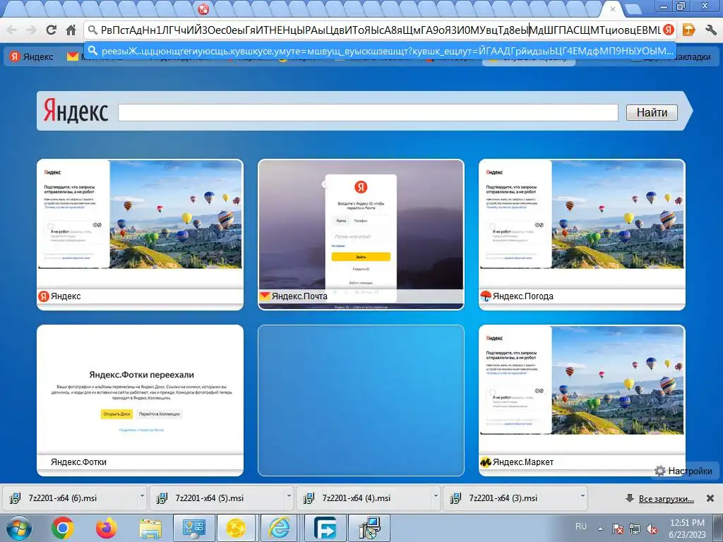Viewport: 723px width, 542px height.
Task: Expand dropdown arrow for 7z2201-x64 (6).msi
Action: coord(142,496)
